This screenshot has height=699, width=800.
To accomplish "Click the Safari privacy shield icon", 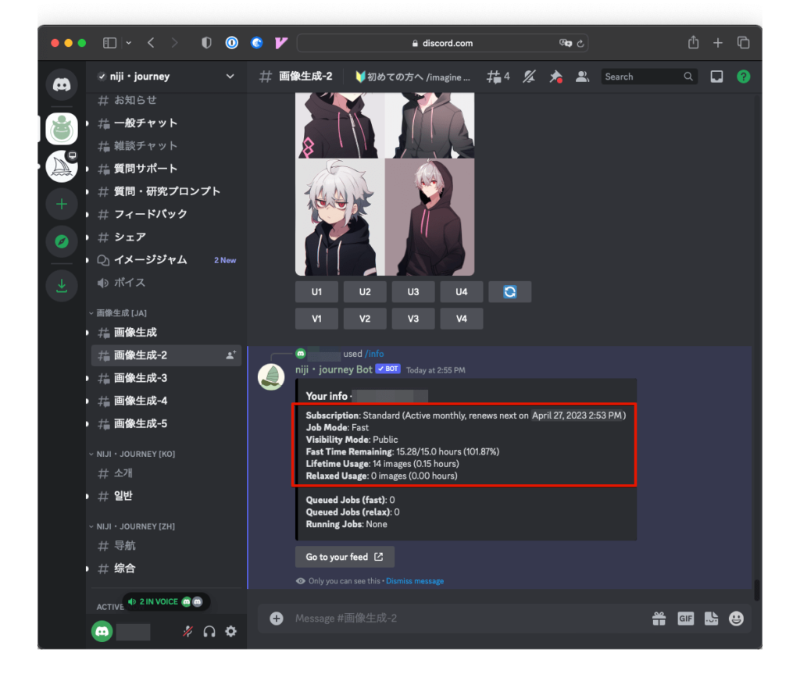I will pos(206,43).
